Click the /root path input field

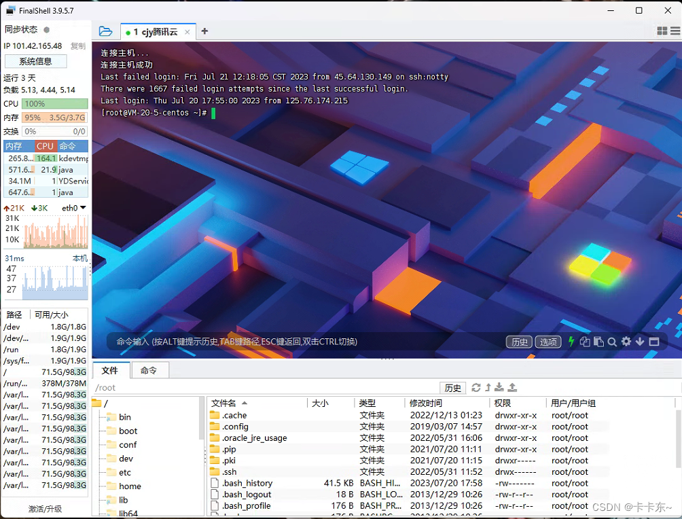click(266, 388)
